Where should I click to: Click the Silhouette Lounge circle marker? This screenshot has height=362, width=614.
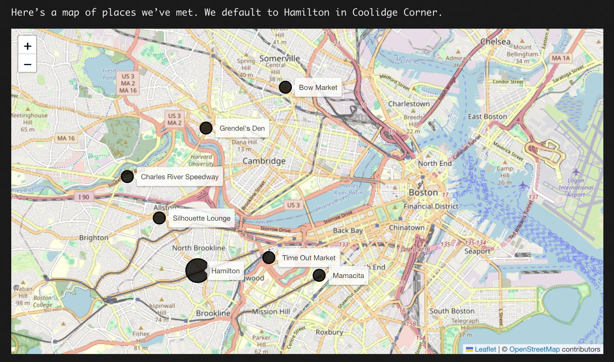pyautogui.click(x=159, y=218)
